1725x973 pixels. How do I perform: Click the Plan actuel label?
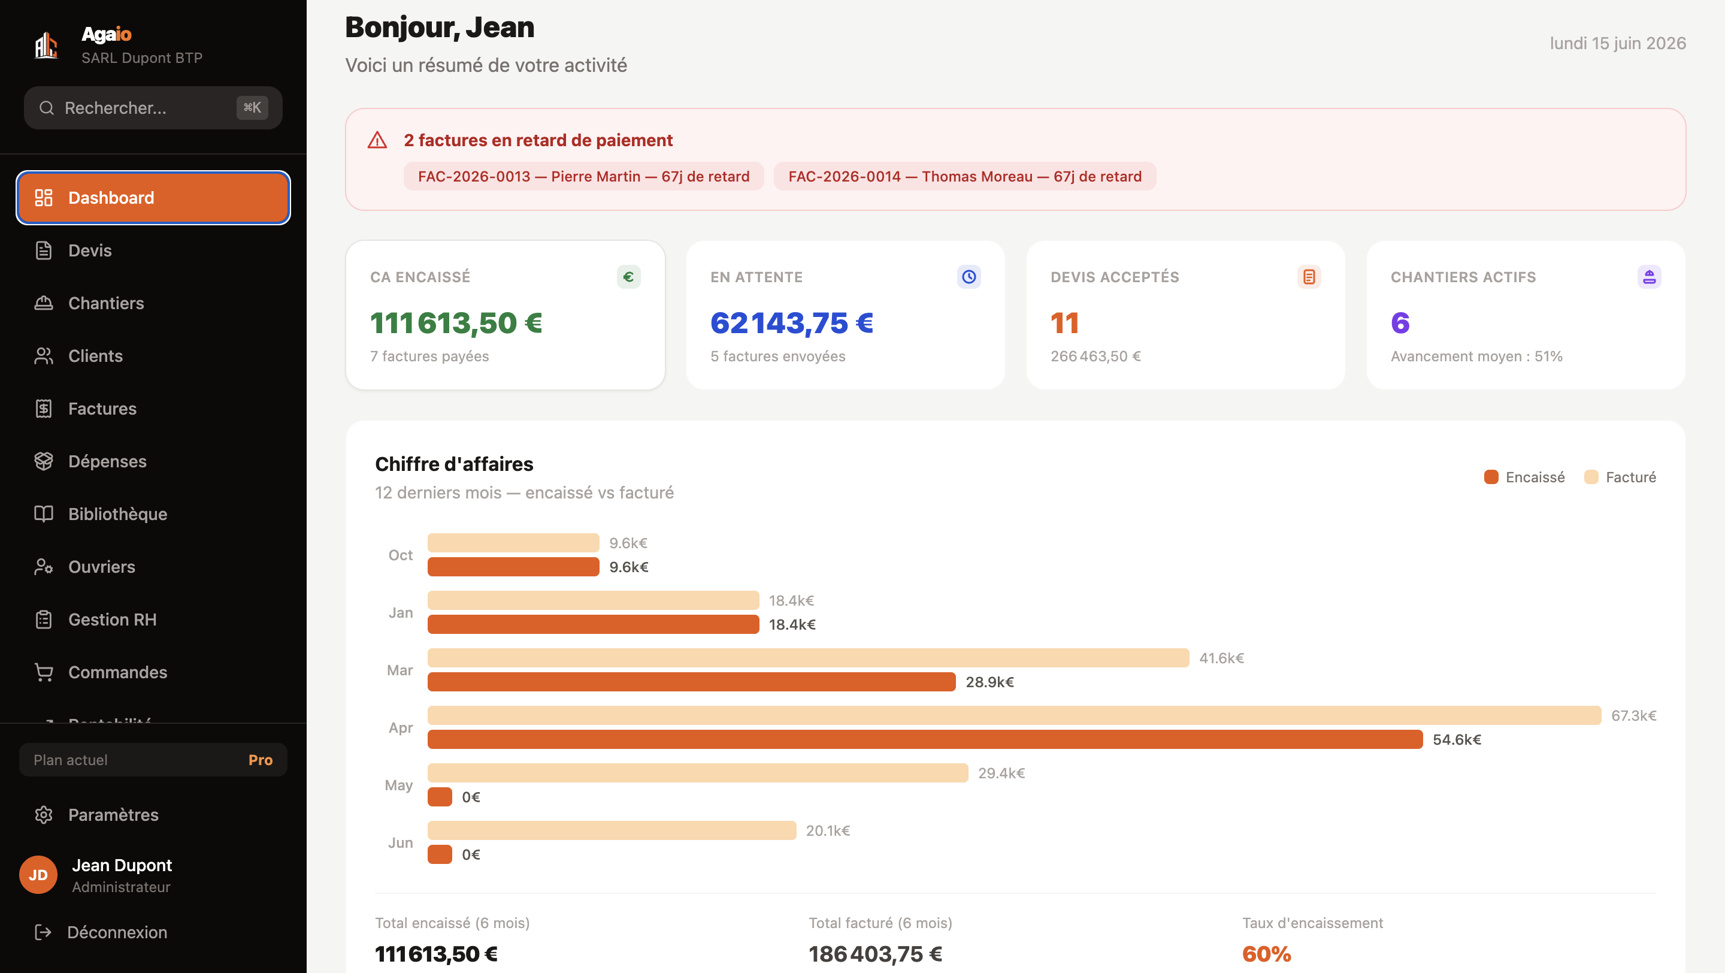(x=70, y=760)
